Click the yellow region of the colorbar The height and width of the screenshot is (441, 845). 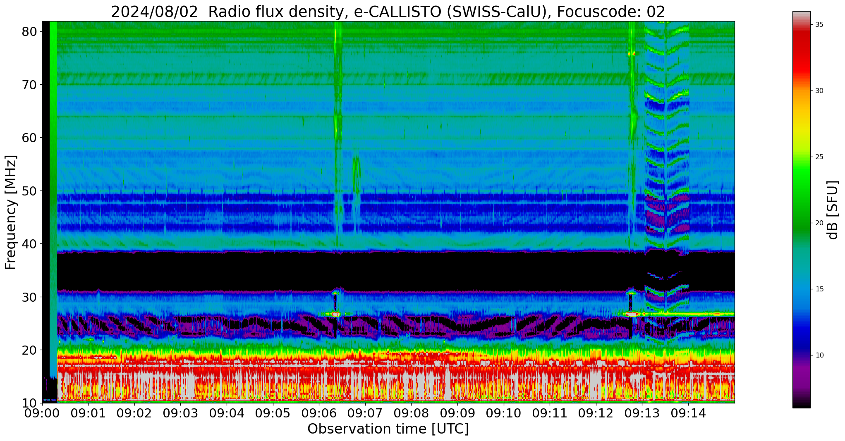[802, 128]
